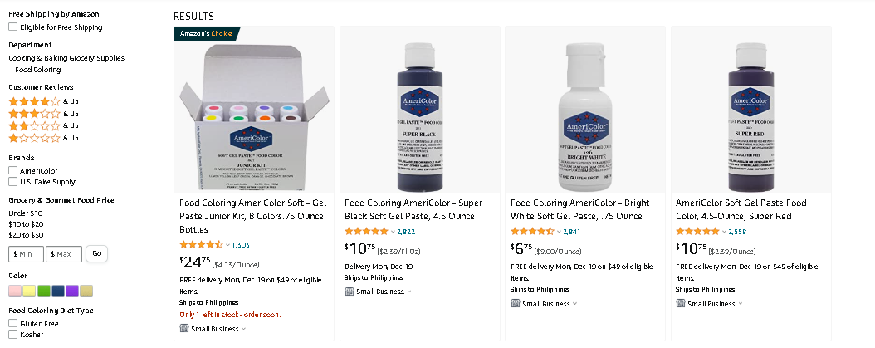The height and width of the screenshot is (348, 875).
Task: Check Eligible for Free Shipping
Action: [12, 27]
